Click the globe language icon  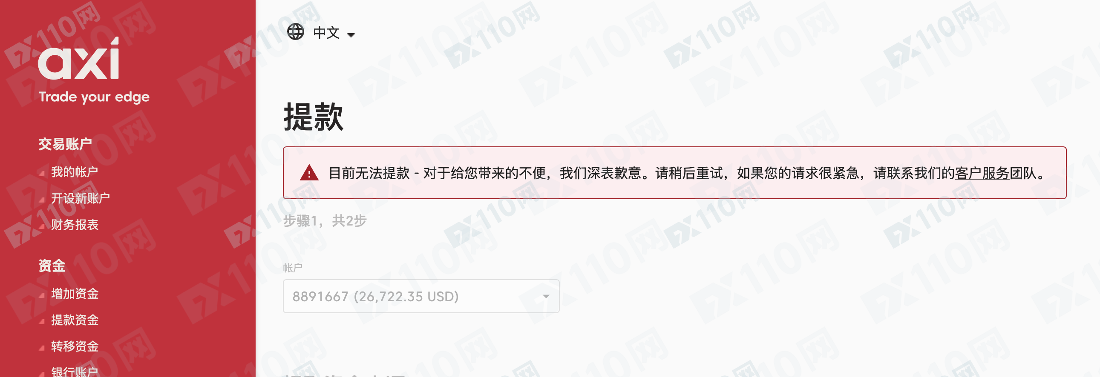[x=296, y=32]
